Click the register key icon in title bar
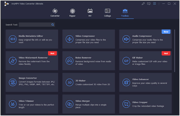This screenshot has height=116, width=180. (x=143, y=4)
